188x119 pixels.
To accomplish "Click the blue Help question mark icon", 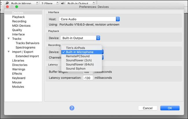I will (x=72, y=108).
